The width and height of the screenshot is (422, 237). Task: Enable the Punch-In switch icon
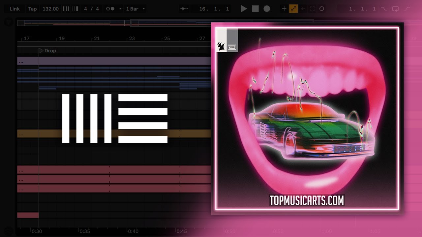(383, 9)
